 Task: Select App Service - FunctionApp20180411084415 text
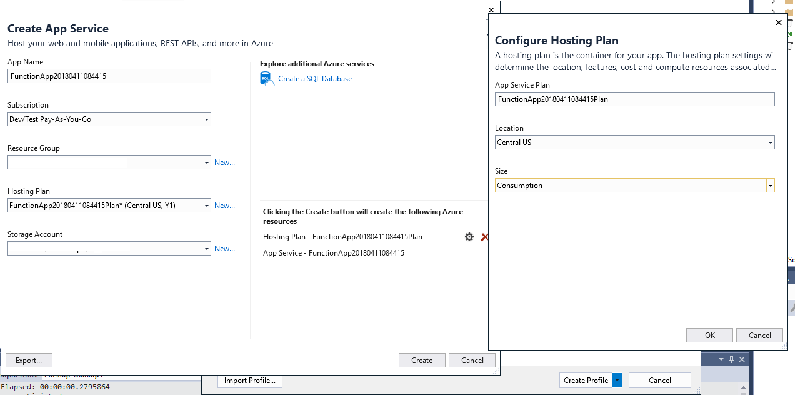pos(334,253)
